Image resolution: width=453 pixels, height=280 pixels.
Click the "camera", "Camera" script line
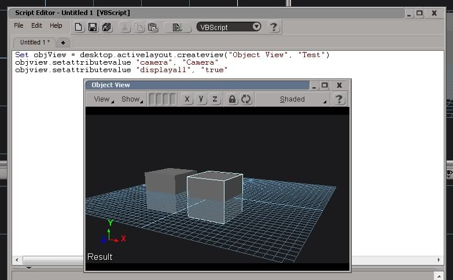(117, 62)
